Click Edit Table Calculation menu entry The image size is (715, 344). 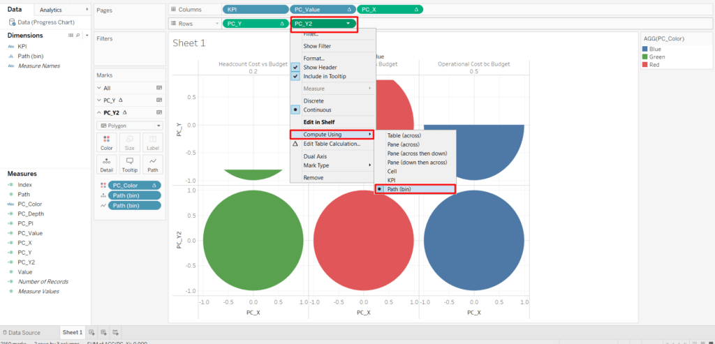(331, 144)
